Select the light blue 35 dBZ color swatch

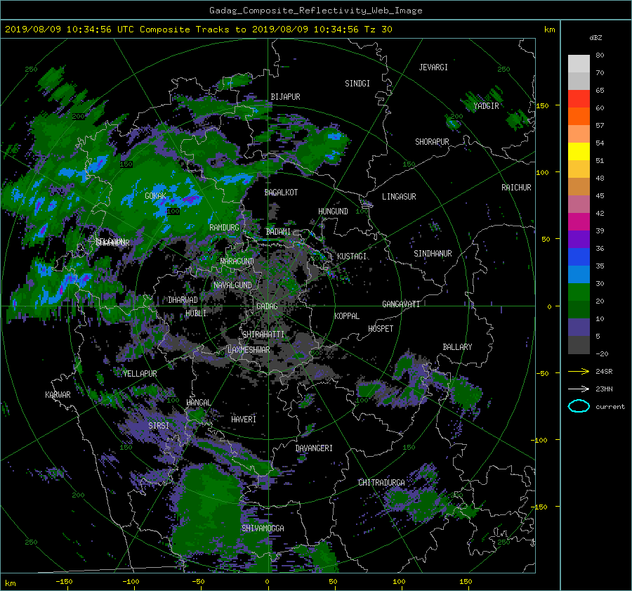point(579,275)
